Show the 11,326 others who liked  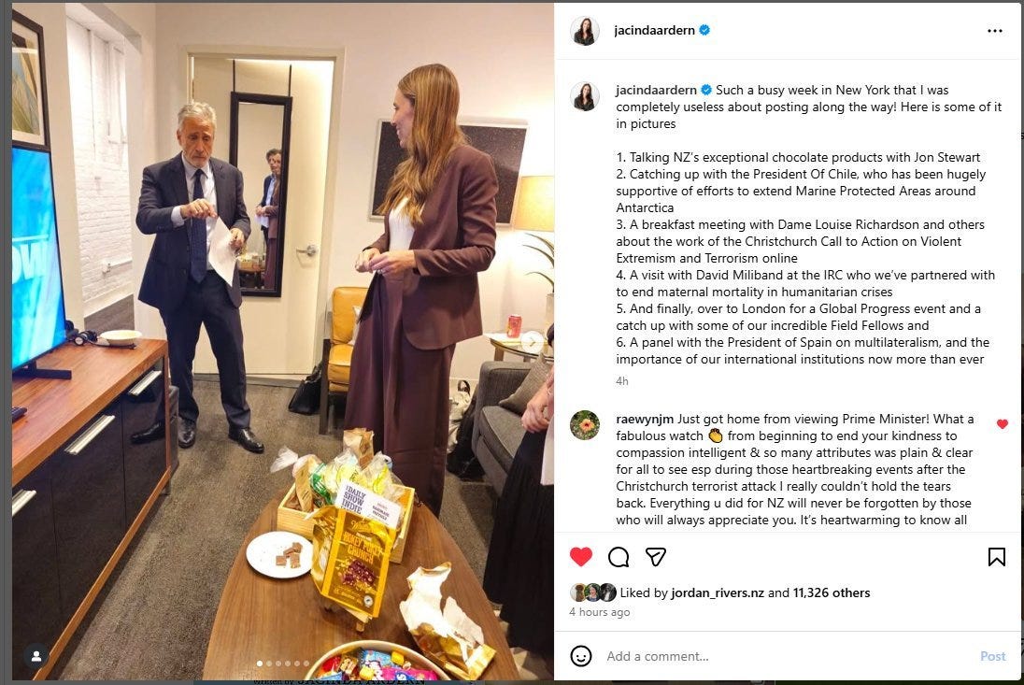[831, 592]
